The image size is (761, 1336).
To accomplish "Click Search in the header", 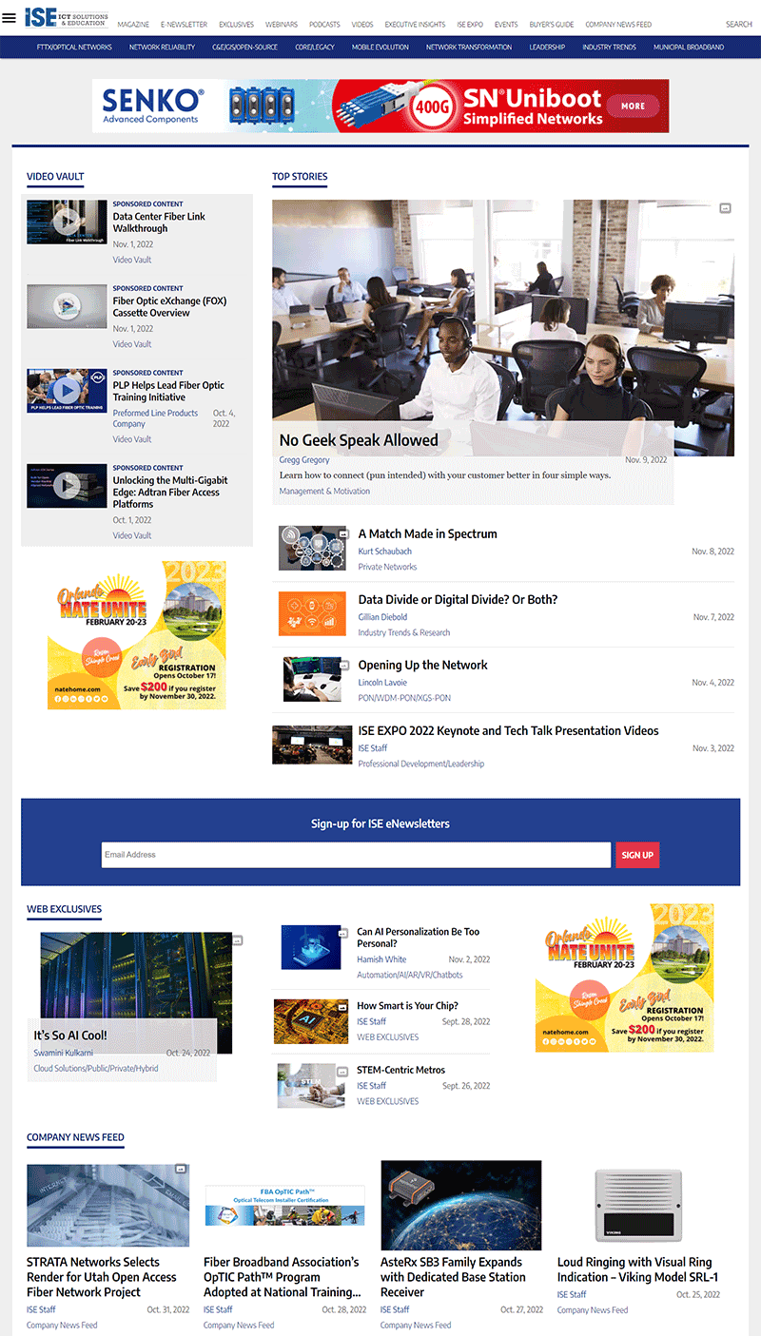I will tap(739, 24).
